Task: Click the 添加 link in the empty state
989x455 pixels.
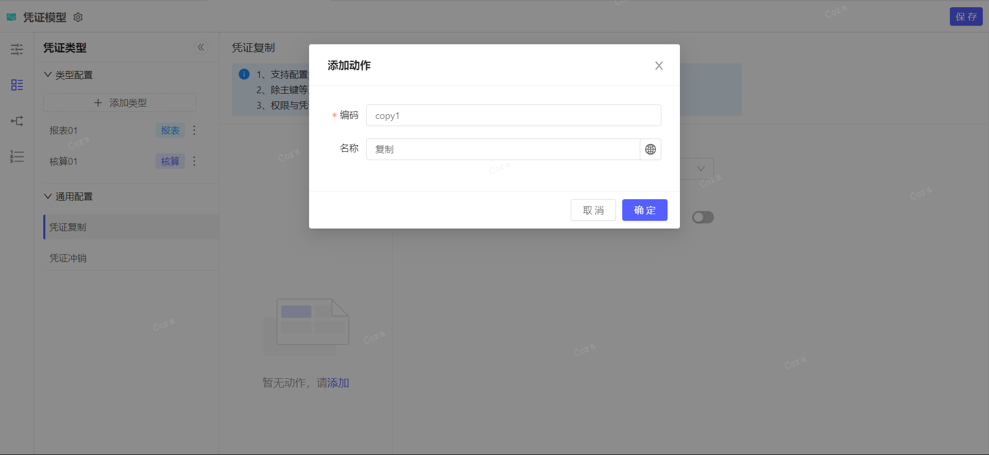Action: pos(338,383)
